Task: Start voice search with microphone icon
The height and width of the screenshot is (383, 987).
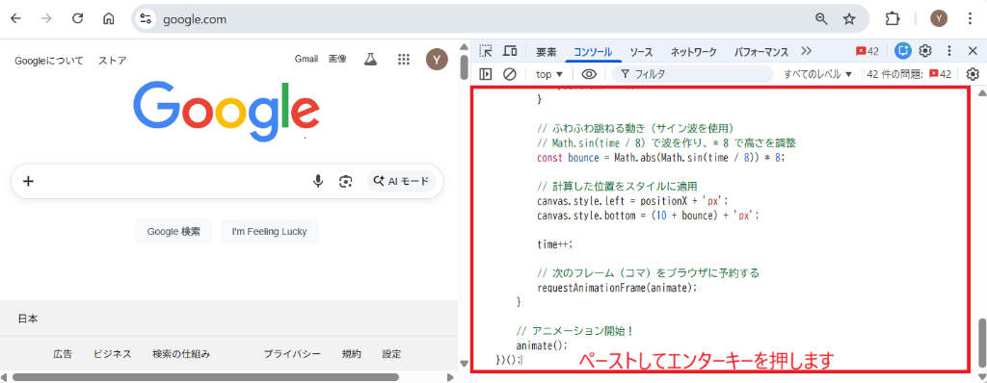Action: [318, 181]
